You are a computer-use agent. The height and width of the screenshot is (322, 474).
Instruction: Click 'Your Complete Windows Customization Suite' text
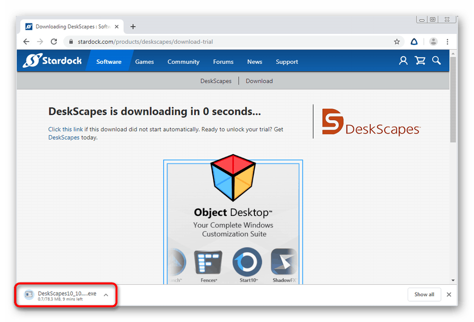[234, 230]
